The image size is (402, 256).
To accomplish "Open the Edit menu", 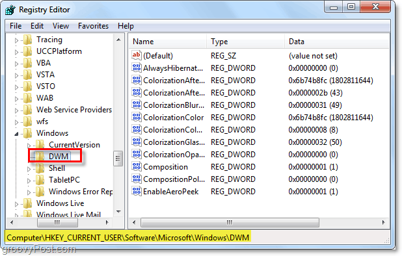I will tap(37, 26).
